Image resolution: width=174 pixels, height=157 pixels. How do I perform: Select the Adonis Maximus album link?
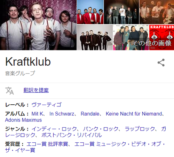click(23, 120)
